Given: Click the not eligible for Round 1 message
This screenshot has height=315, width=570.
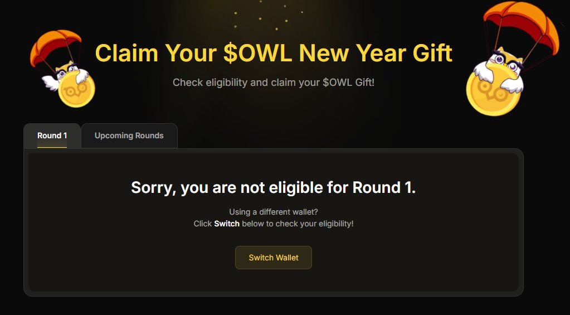Looking at the screenshot, I should pyautogui.click(x=274, y=187).
